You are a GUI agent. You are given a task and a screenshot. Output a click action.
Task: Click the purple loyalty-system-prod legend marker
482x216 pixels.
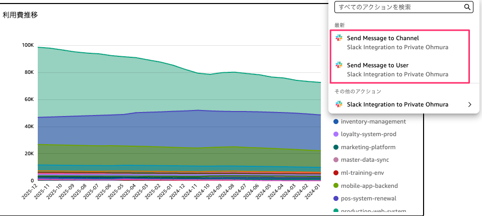tap(336, 134)
